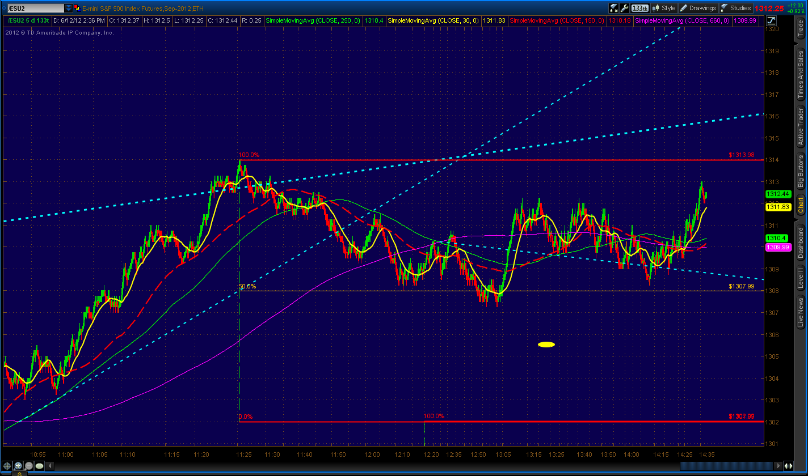Open the Live News side tab
This screenshot has height=476, width=808.
pyautogui.click(x=801, y=313)
